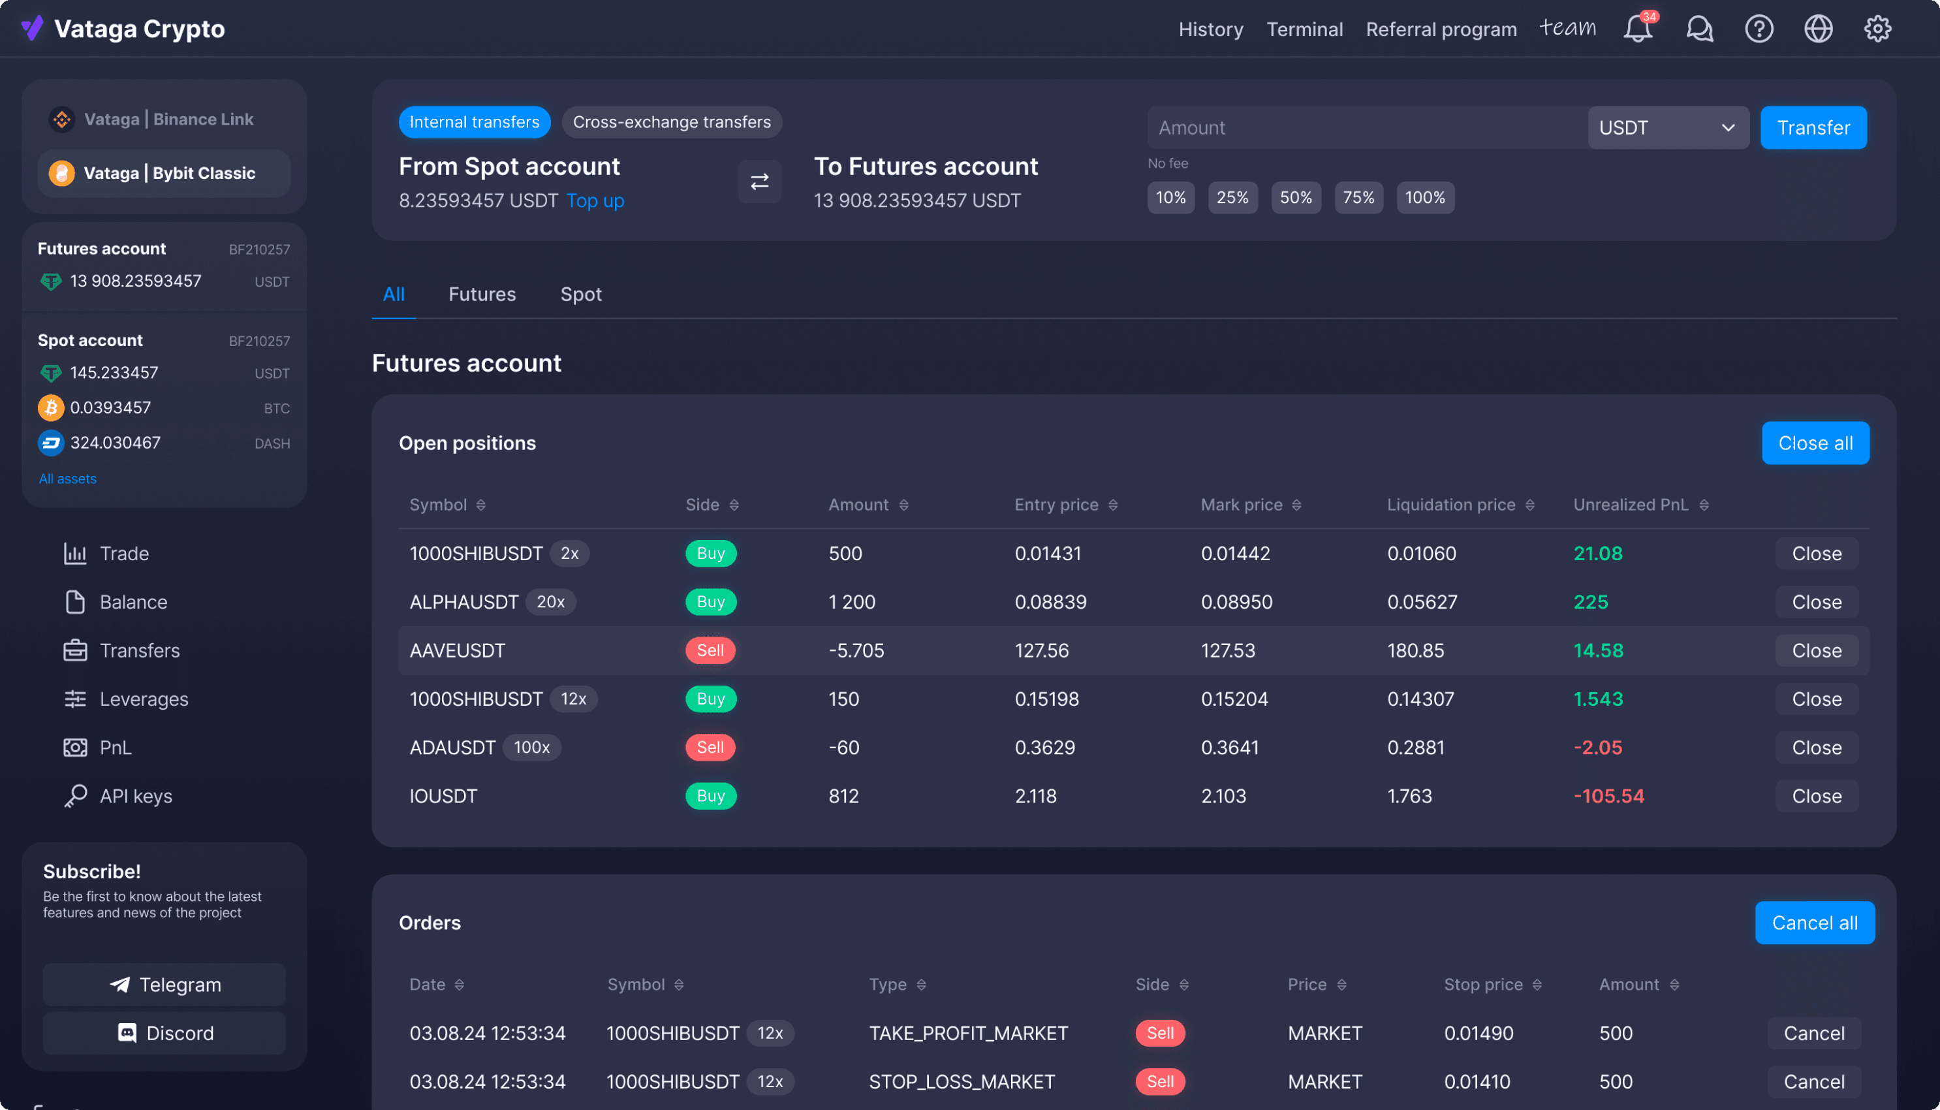Choose the 10% amount preset
Viewport: 1940px width, 1110px height.
click(x=1170, y=197)
